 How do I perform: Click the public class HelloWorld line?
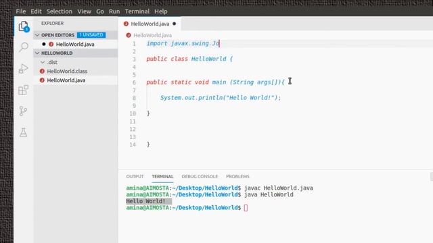(189, 59)
